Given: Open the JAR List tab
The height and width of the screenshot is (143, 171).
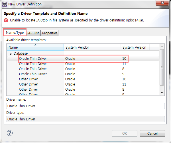Looking at the screenshot, I should [x=33, y=33].
